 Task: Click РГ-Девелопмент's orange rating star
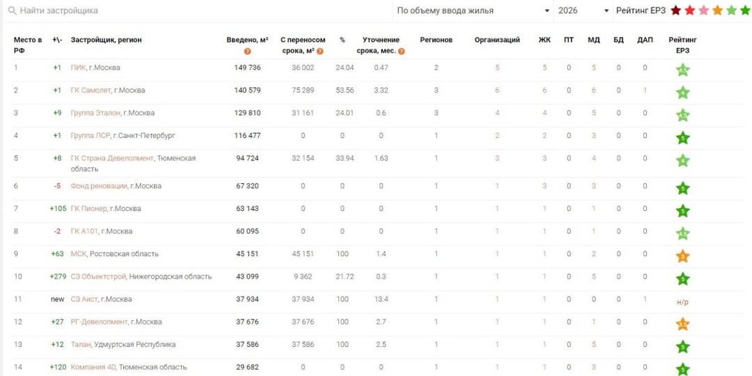pos(682,324)
